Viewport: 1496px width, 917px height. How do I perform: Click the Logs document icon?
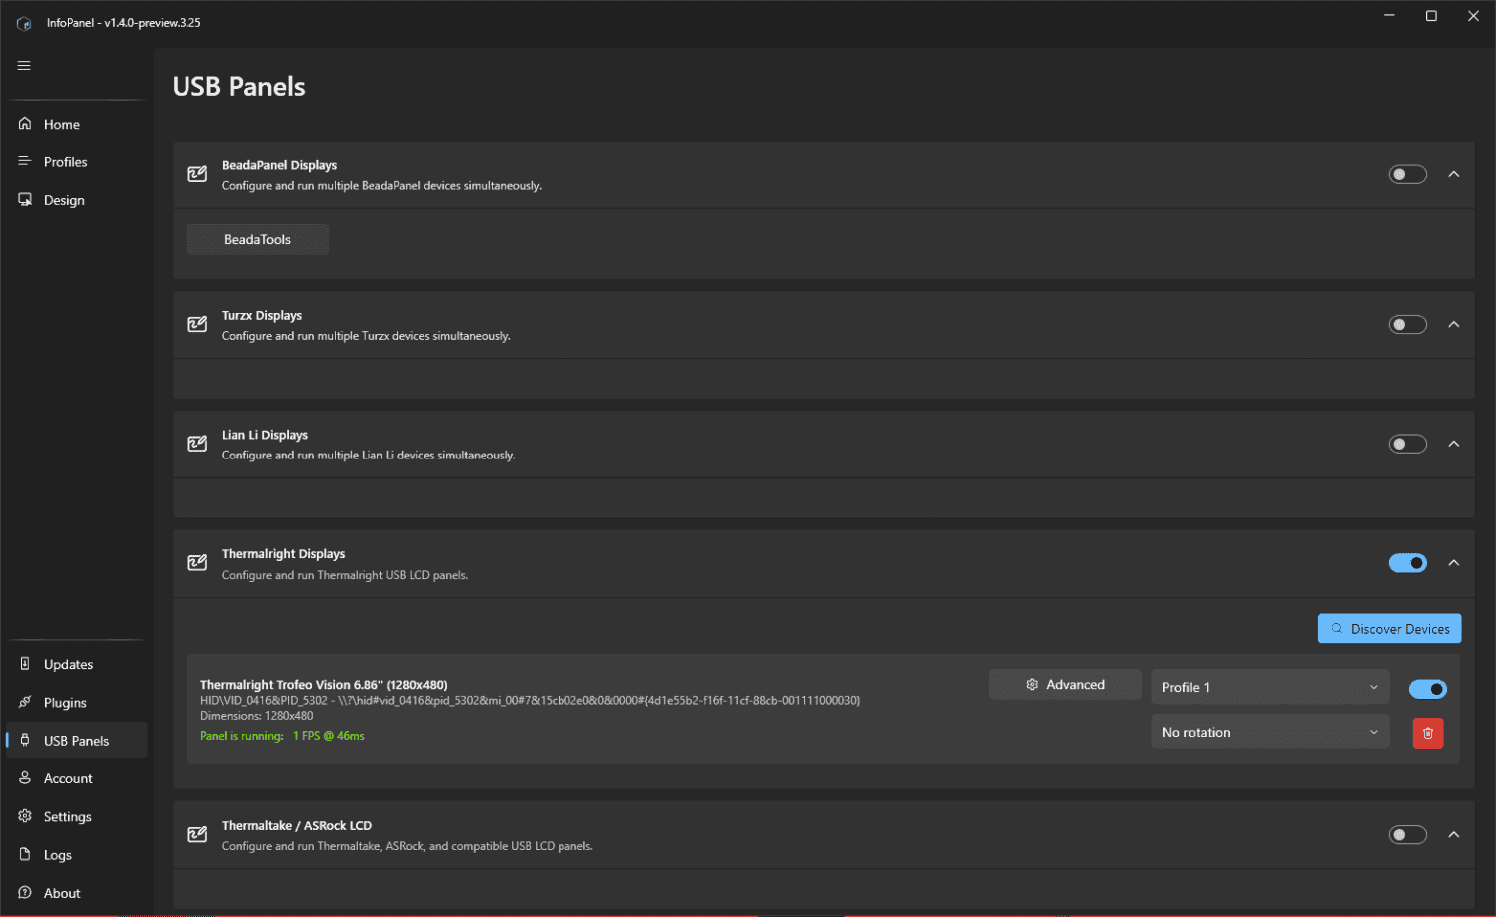pos(25,855)
